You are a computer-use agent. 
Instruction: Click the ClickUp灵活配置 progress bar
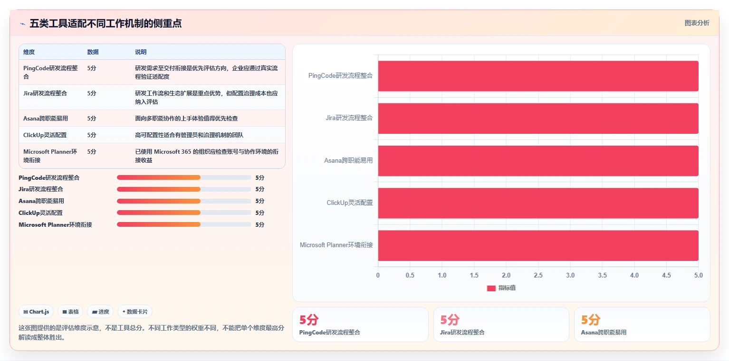point(184,213)
